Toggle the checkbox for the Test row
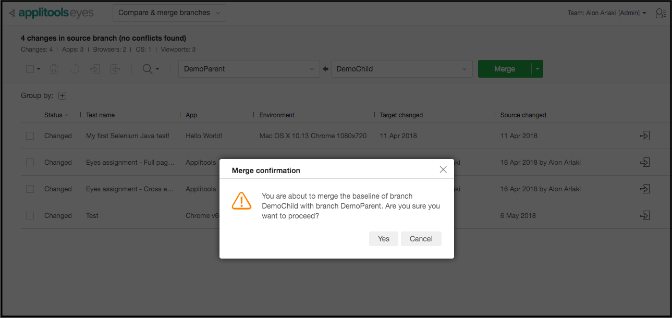This screenshot has width=672, height=318. click(30, 216)
